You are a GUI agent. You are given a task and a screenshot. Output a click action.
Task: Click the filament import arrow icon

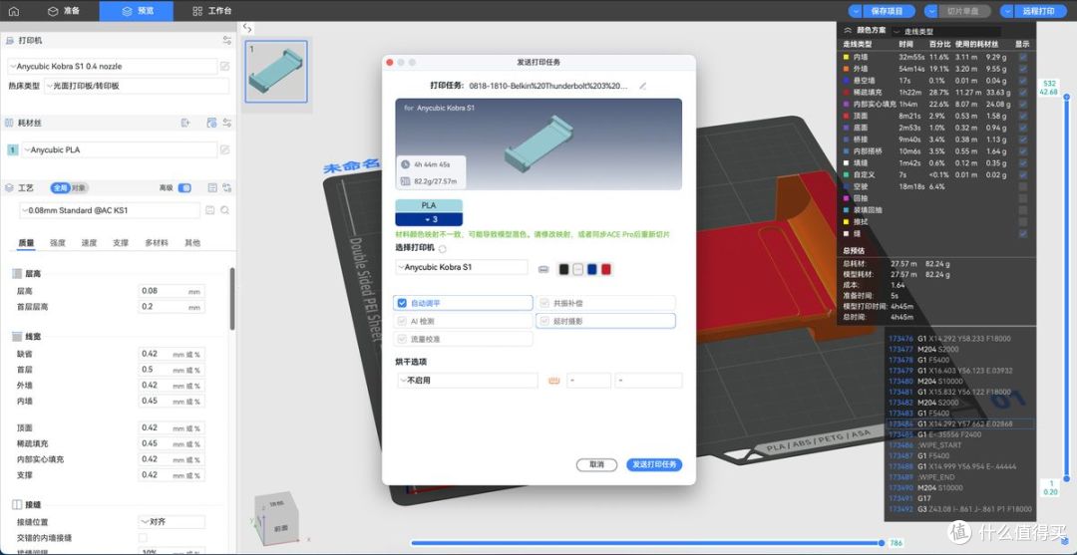click(184, 123)
